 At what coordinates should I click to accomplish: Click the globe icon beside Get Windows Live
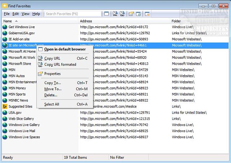pyautogui.click(x=5, y=27)
